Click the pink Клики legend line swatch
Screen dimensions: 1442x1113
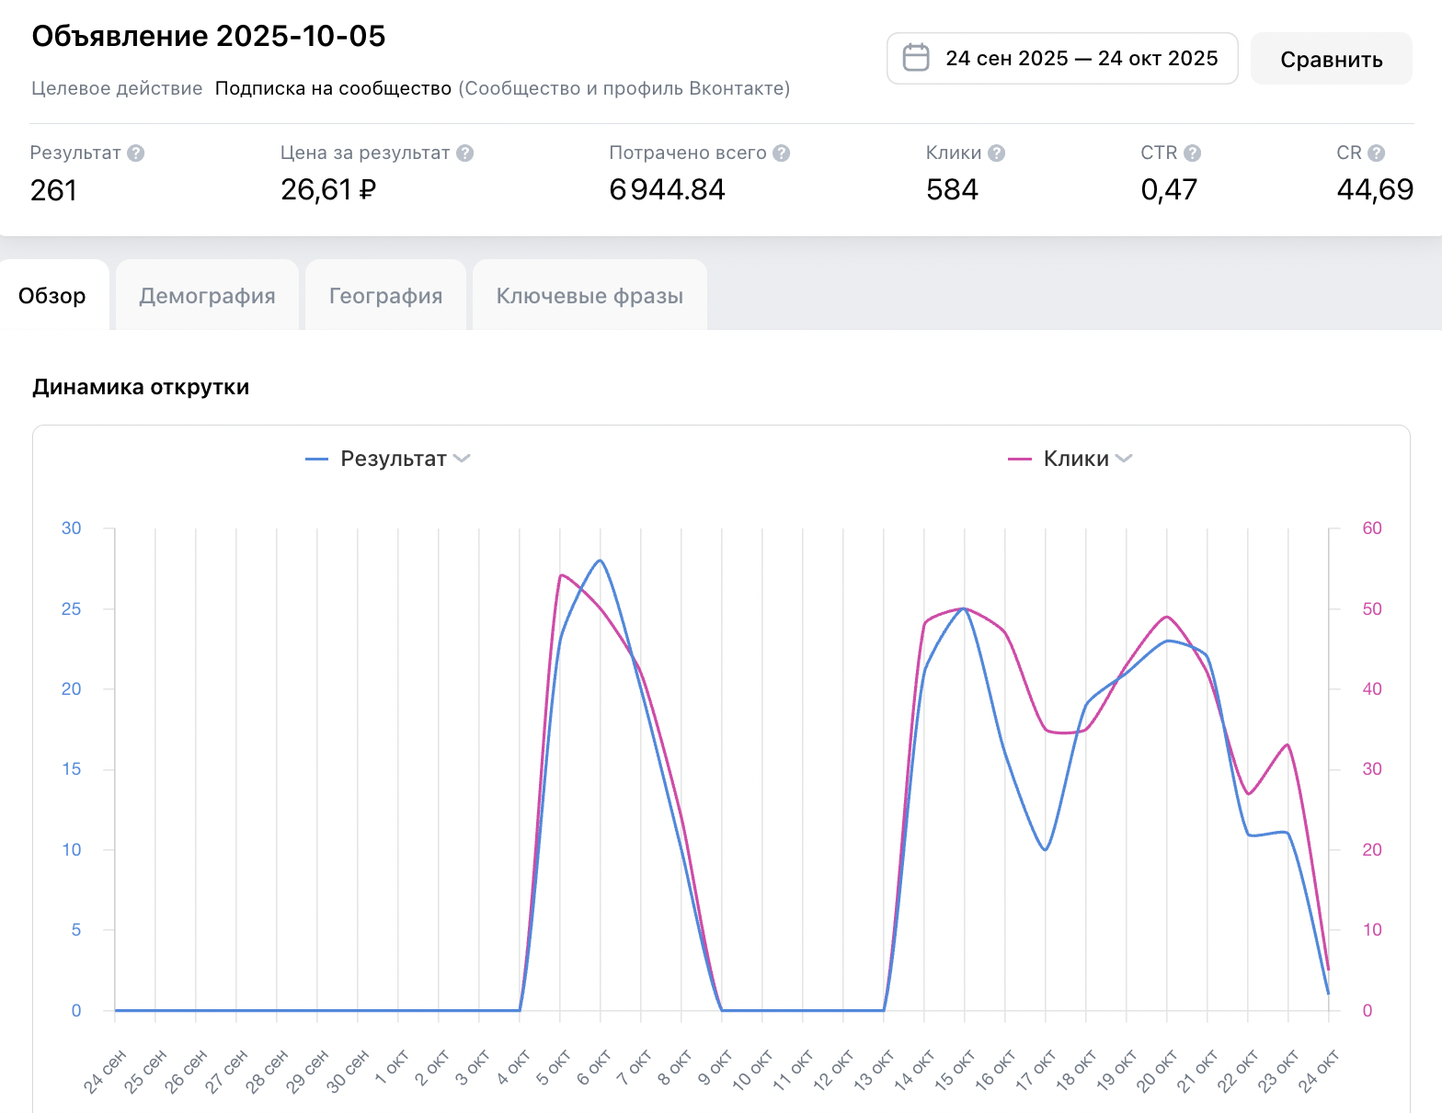(1019, 460)
